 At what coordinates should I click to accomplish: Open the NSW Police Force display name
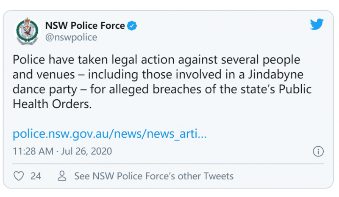point(85,25)
